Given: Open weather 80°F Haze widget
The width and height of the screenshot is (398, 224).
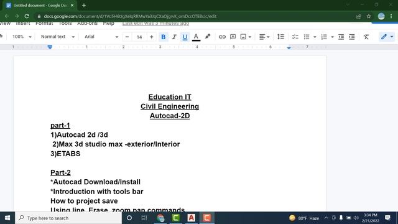Looking at the screenshot, I should [x=304, y=218].
